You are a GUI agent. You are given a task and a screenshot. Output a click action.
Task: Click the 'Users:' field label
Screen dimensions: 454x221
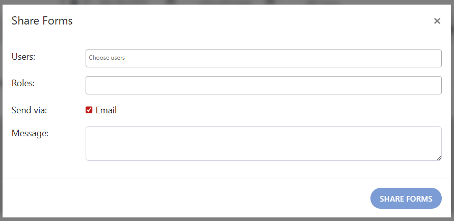[x=23, y=57]
